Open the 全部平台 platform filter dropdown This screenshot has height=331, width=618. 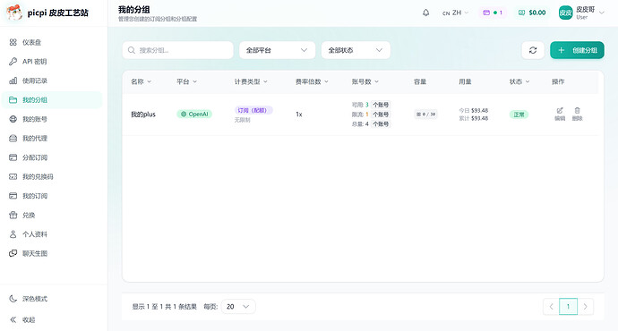click(277, 50)
